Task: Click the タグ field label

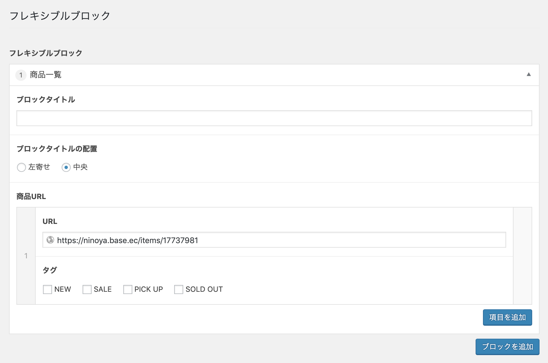Action: pos(50,270)
